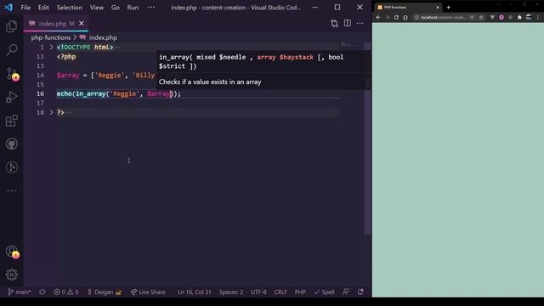Click the Ln 16, Col 31 position indicator

coord(195,292)
